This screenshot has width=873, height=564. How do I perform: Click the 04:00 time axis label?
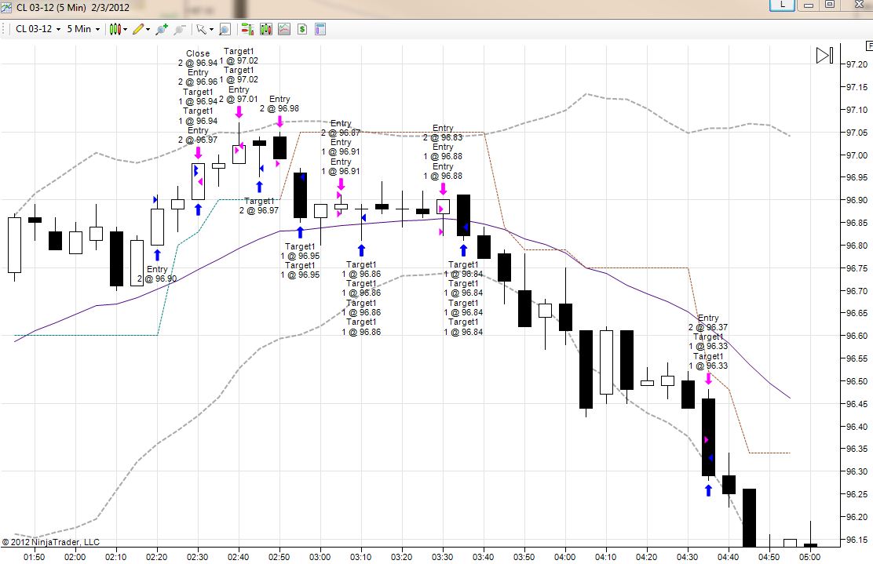[564, 557]
